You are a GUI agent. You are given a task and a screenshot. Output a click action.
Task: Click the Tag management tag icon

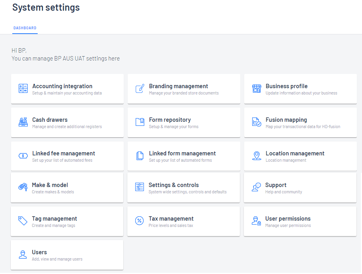point(23,221)
